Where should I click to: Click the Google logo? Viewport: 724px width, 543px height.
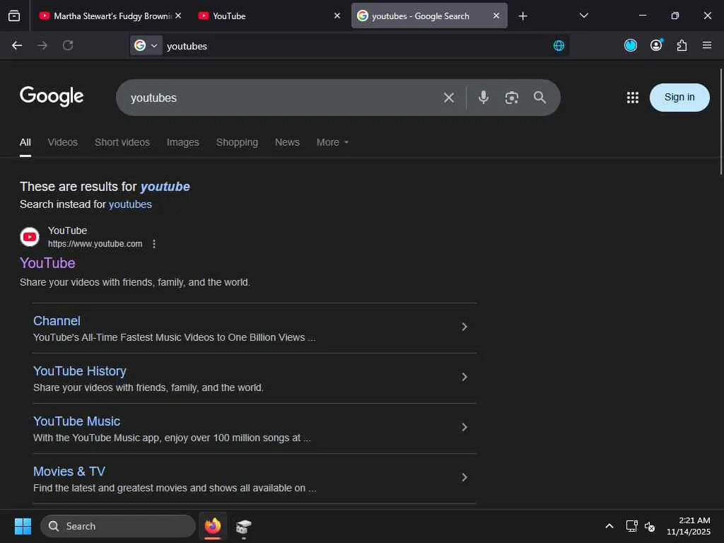pyautogui.click(x=52, y=96)
